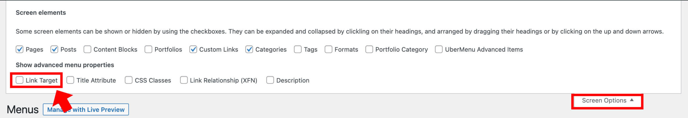This screenshot has width=688, height=118.
Task: Collapse the Screen Options panel
Action: pyautogui.click(x=607, y=101)
